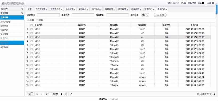
Task: Check the row 15 checkbox
Action: point(31,85)
